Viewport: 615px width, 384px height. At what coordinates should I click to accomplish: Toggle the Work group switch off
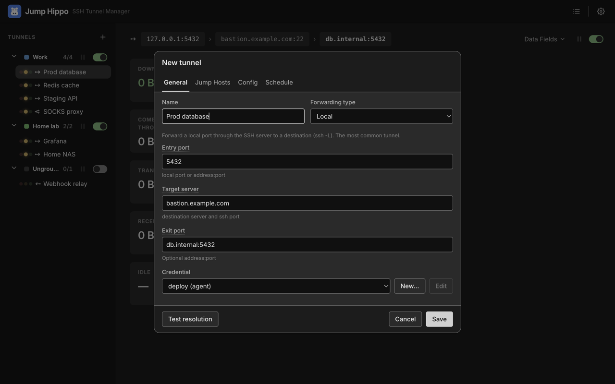100,57
